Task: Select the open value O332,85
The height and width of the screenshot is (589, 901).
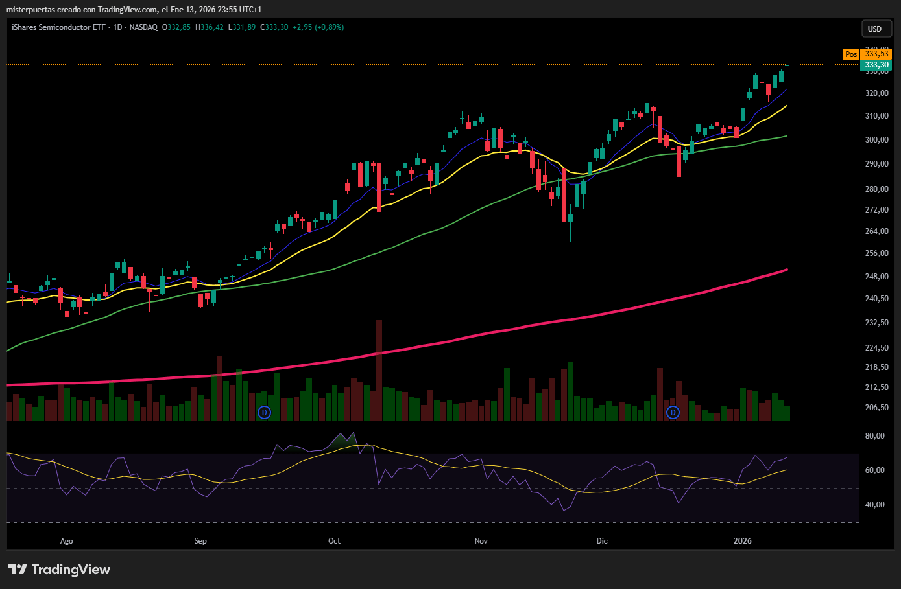Action: [176, 27]
